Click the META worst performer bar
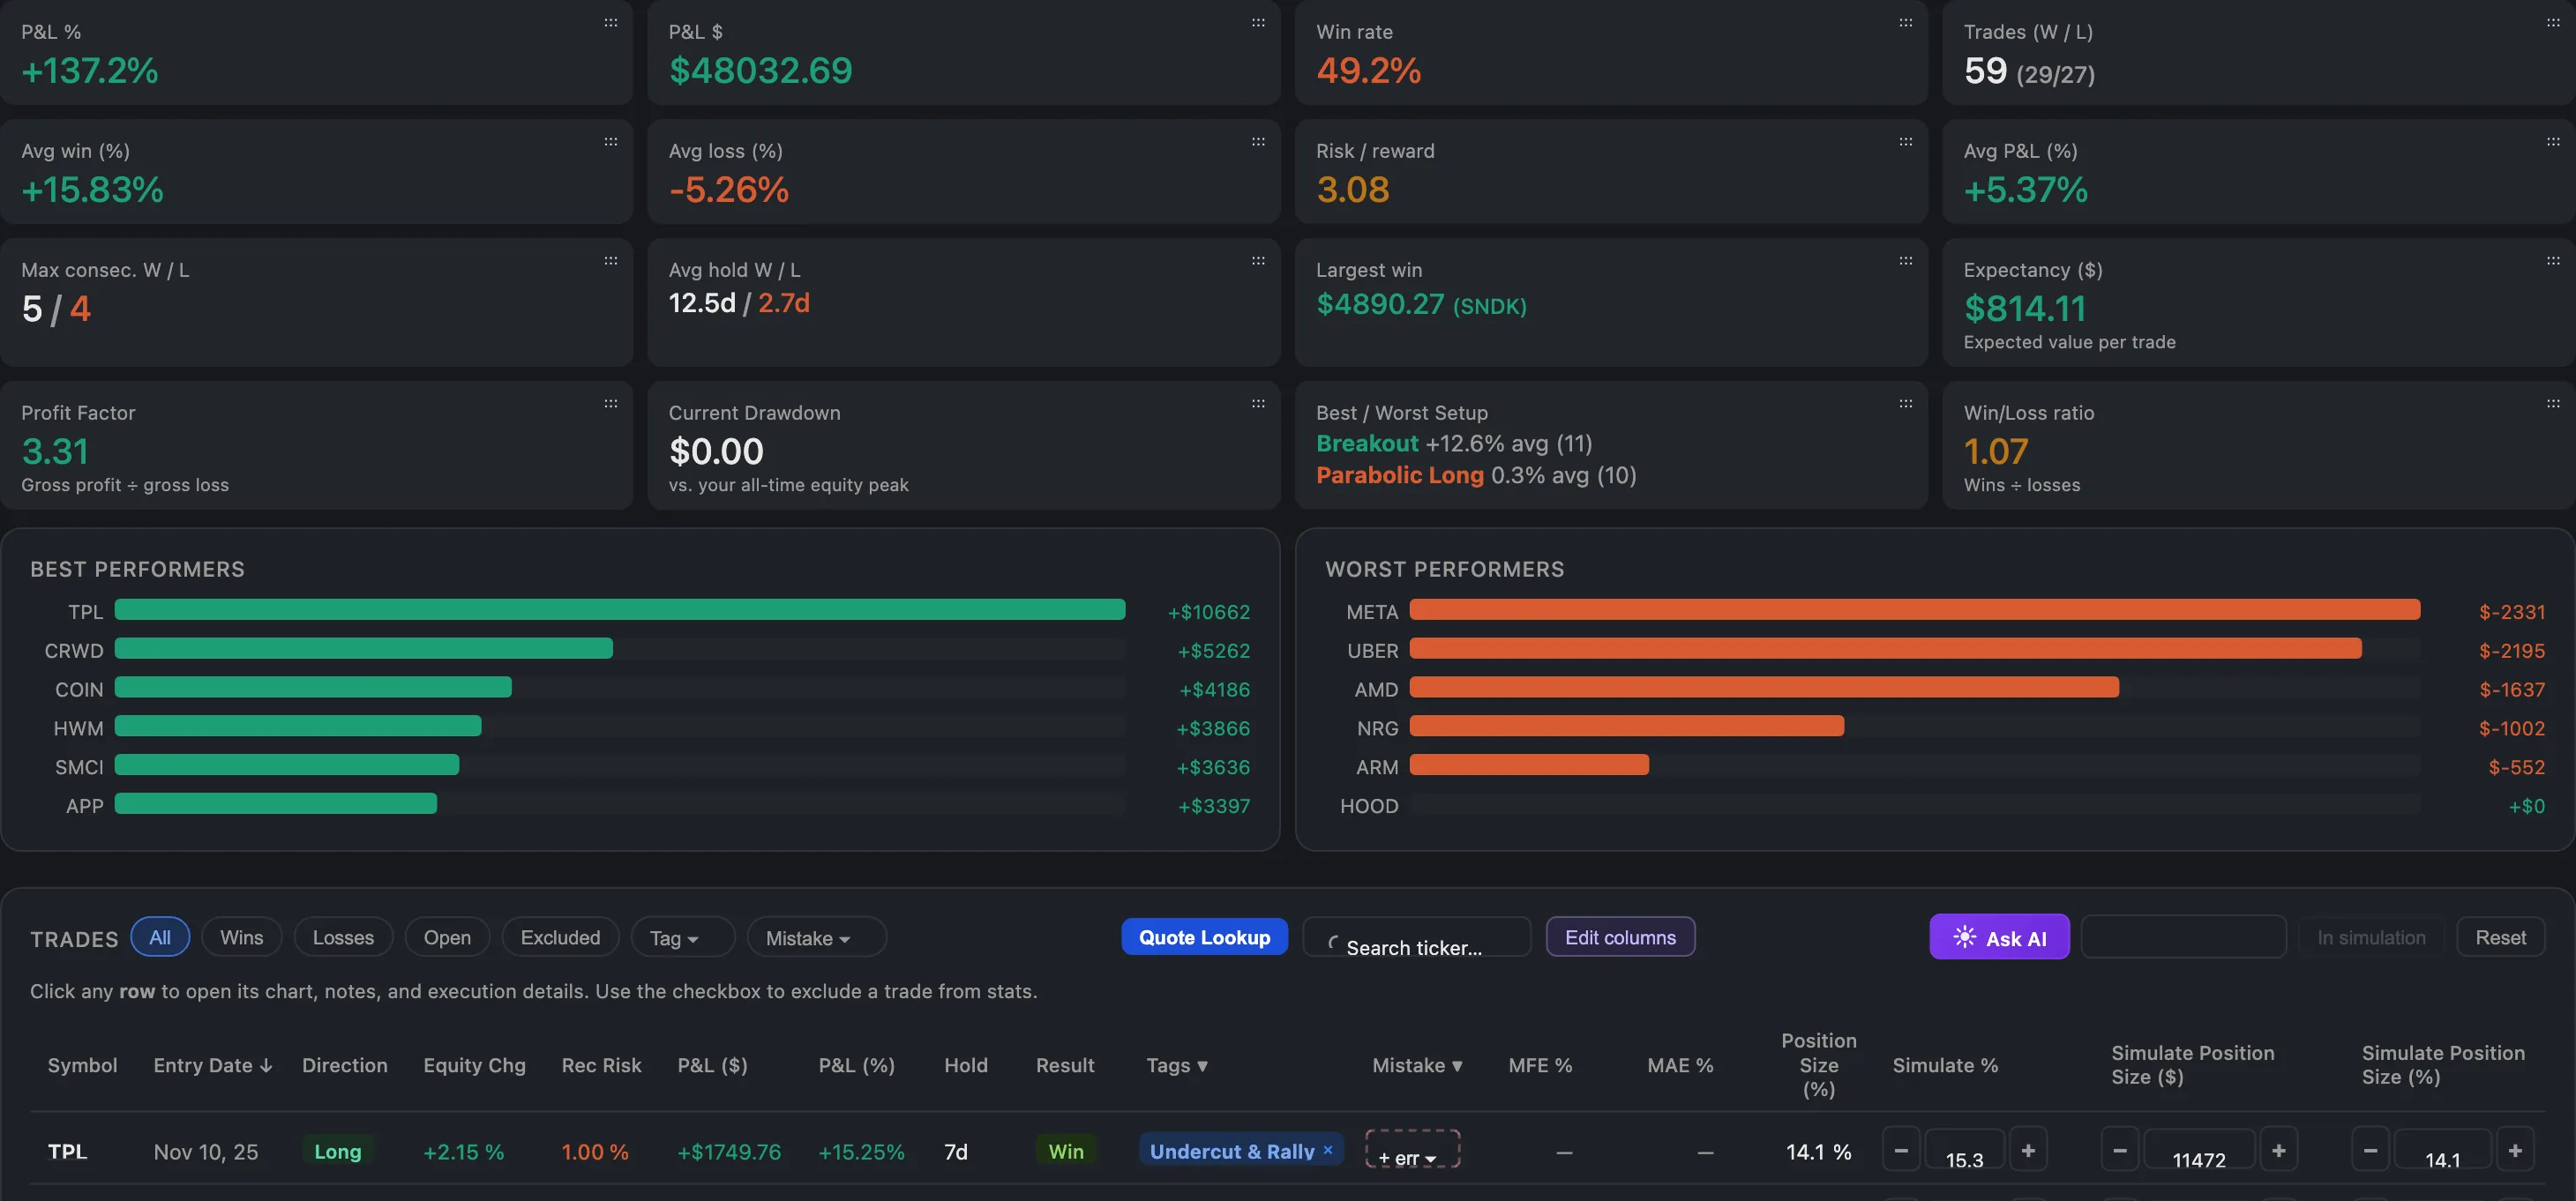 pos(1914,609)
